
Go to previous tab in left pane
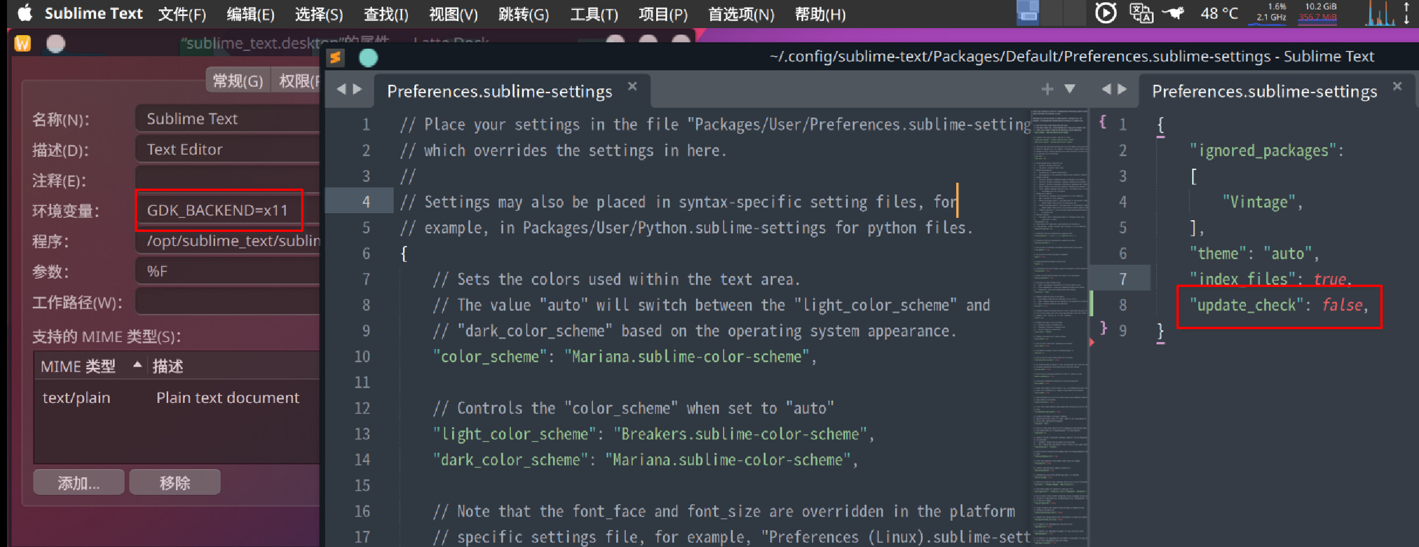(x=341, y=89)
